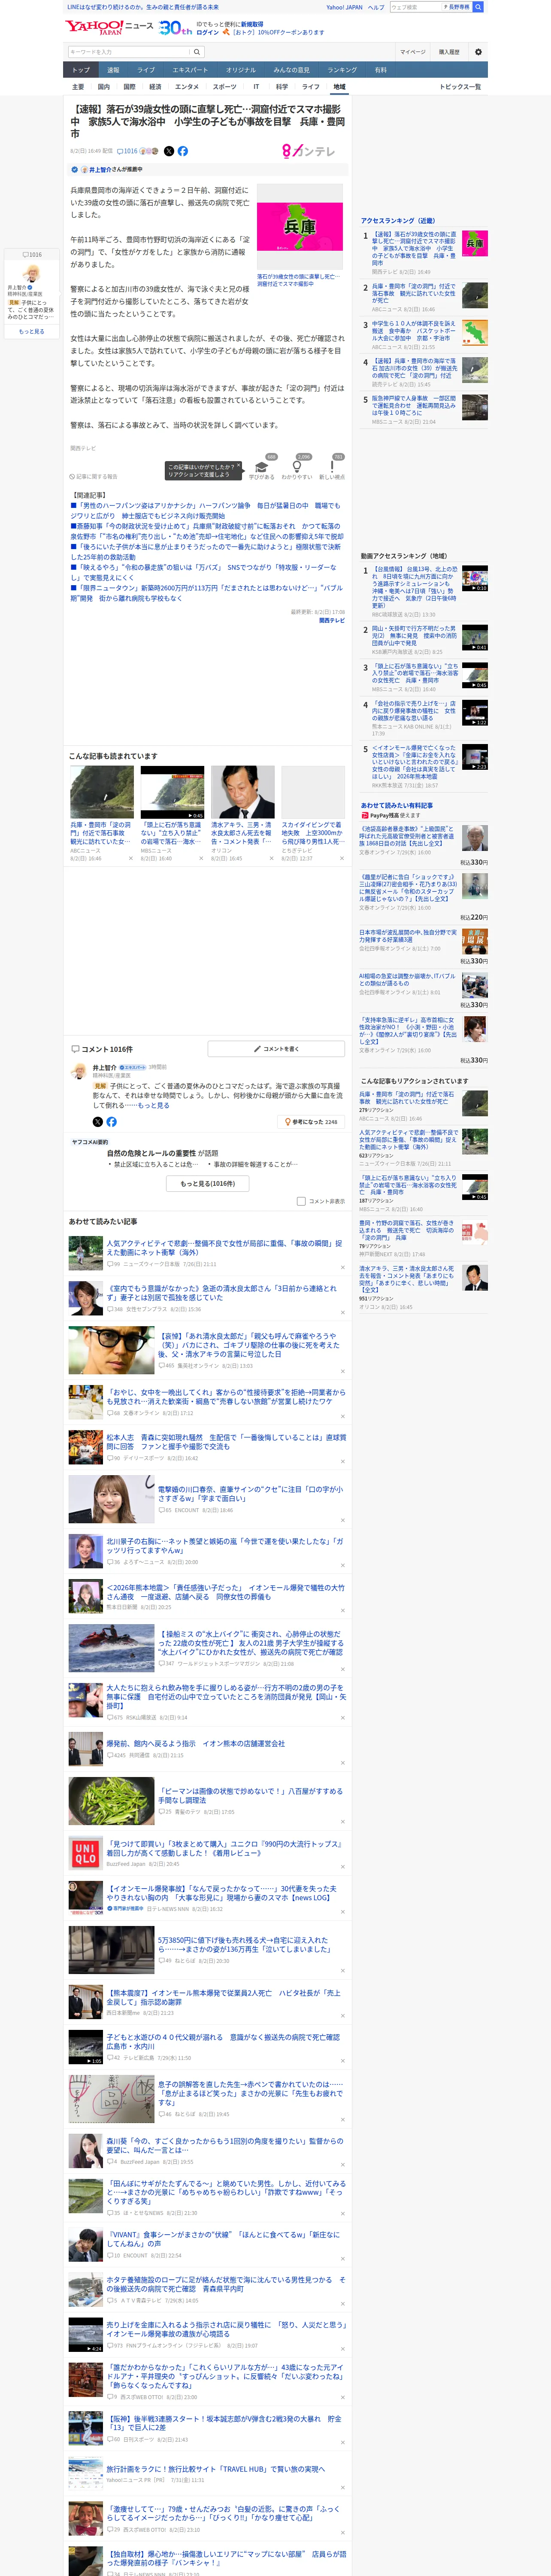Open the オリジナル tab
The image size is (551, 2576).
tap(241, 70)
